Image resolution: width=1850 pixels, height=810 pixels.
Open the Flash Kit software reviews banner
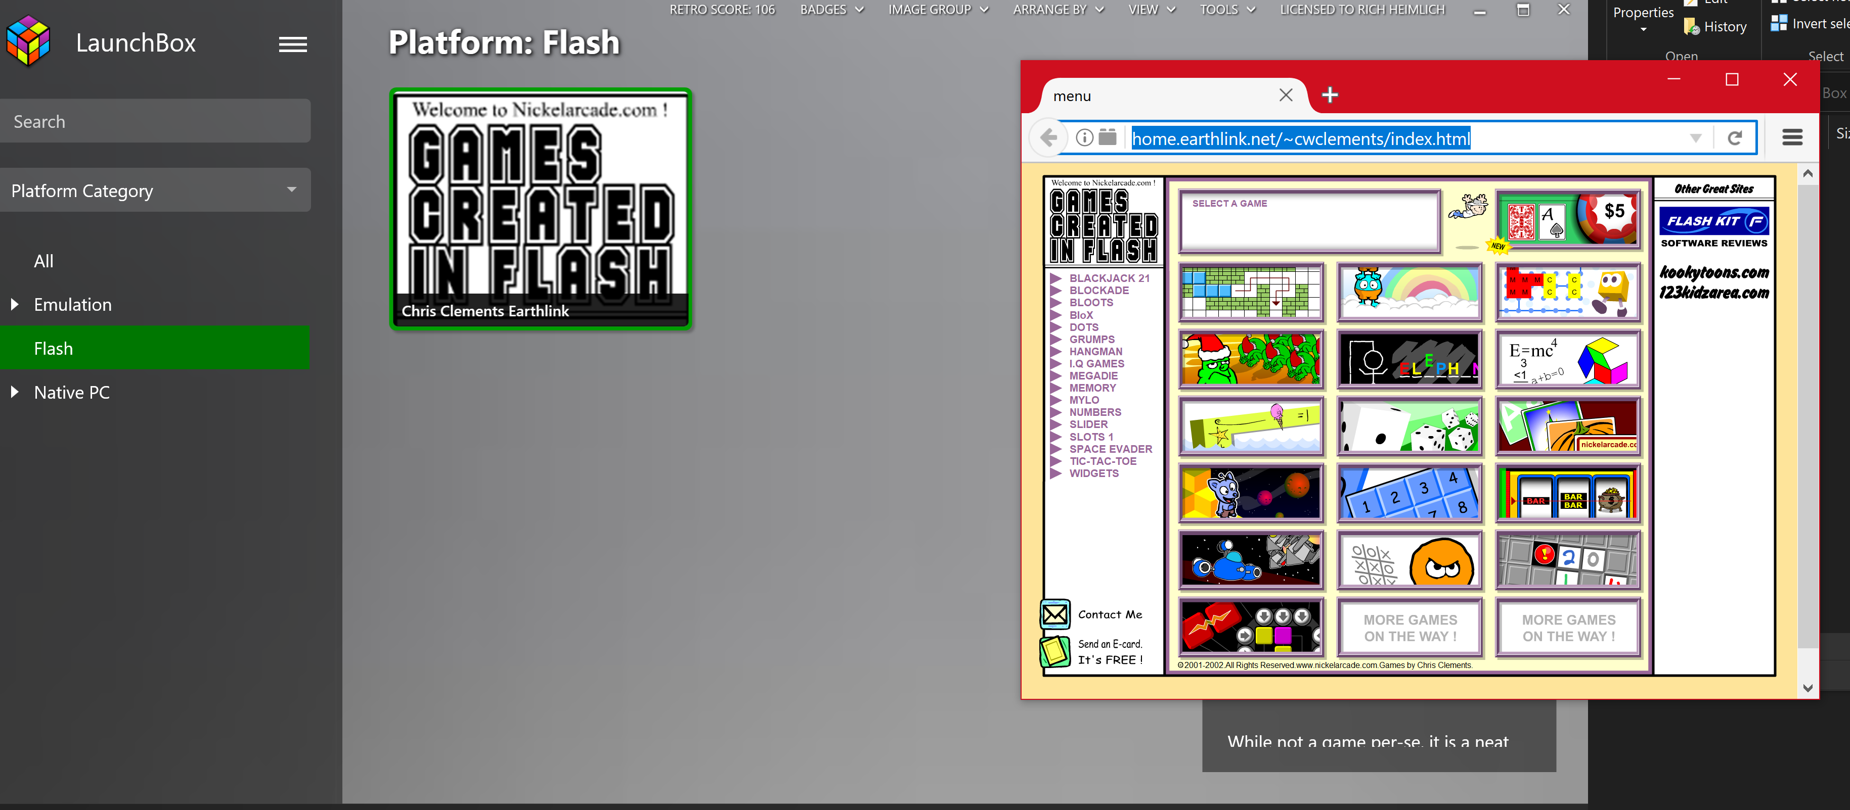pyautogui.click(x=1713, y=227)
